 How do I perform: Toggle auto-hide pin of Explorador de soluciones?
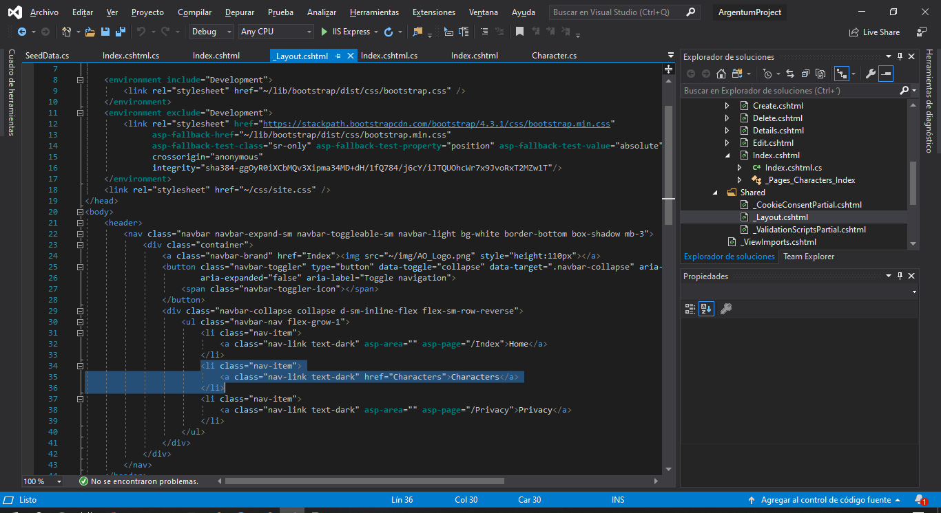tap(900, 57)
